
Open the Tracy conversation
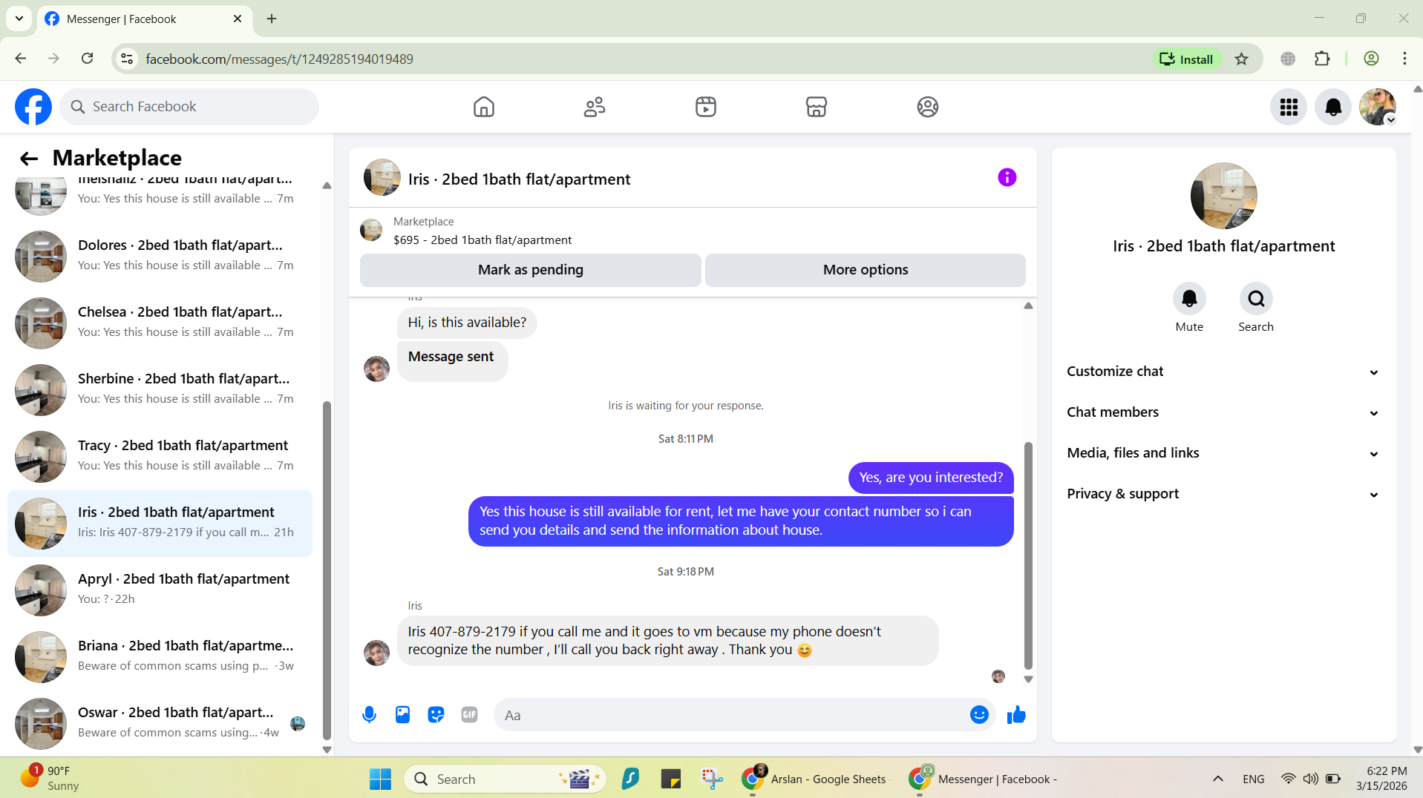pyautogui.click(x=160, y=456)
